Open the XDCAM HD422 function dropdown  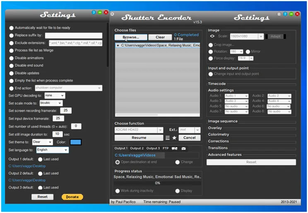[x=139, y=130]
